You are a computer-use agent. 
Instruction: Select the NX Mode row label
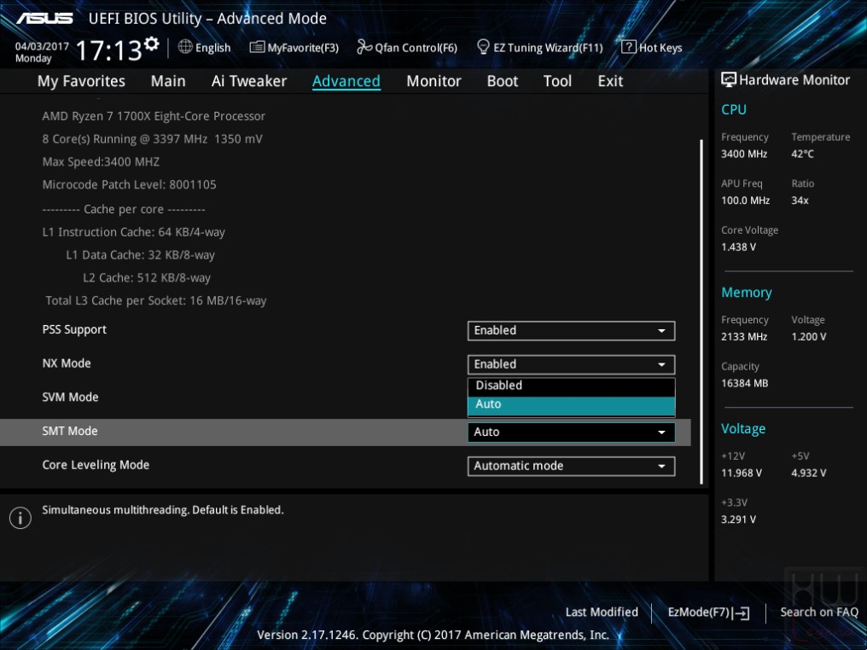coord(67,363)
